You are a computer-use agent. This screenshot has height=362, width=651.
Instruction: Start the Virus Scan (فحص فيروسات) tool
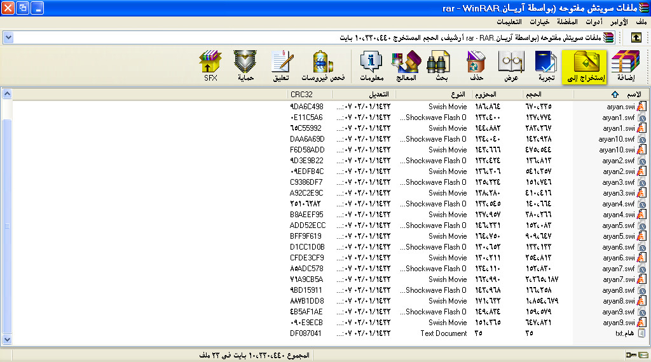(323, 67)
